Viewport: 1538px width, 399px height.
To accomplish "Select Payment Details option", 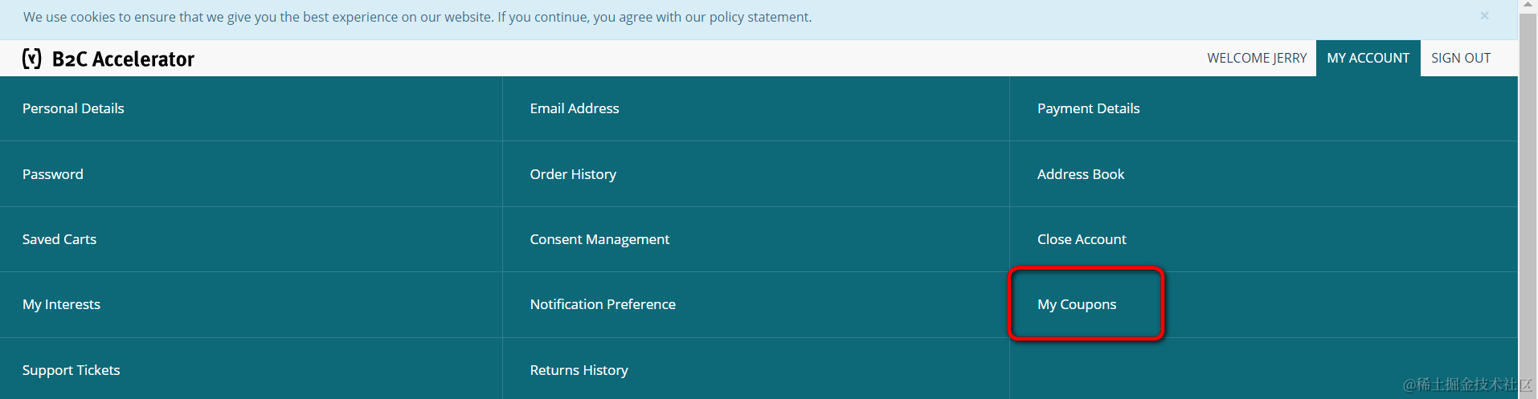I will pos(1088,108).
